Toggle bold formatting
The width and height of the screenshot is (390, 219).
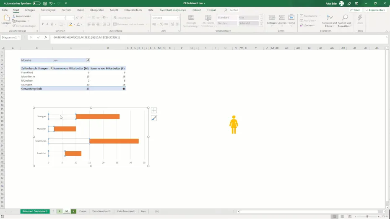[43, 24]
